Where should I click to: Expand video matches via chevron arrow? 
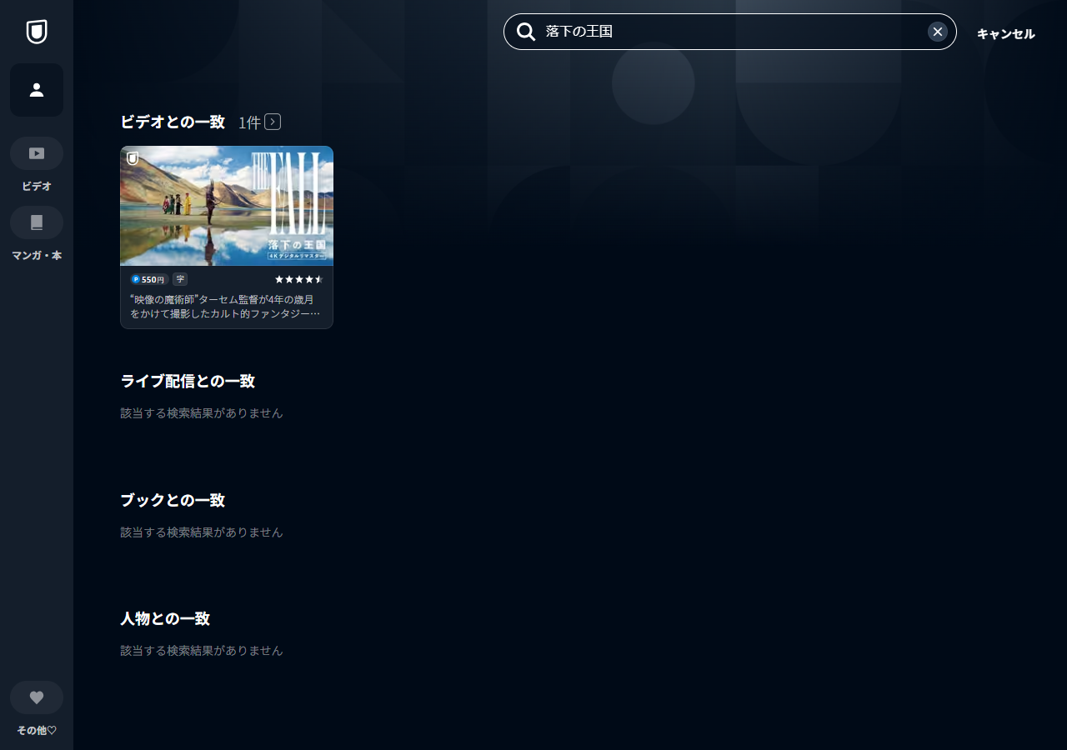[273, 122]
